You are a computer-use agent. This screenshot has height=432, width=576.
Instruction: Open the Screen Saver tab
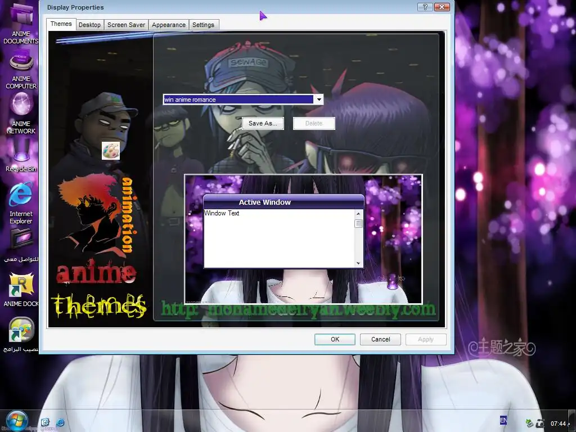click(126, 25)
